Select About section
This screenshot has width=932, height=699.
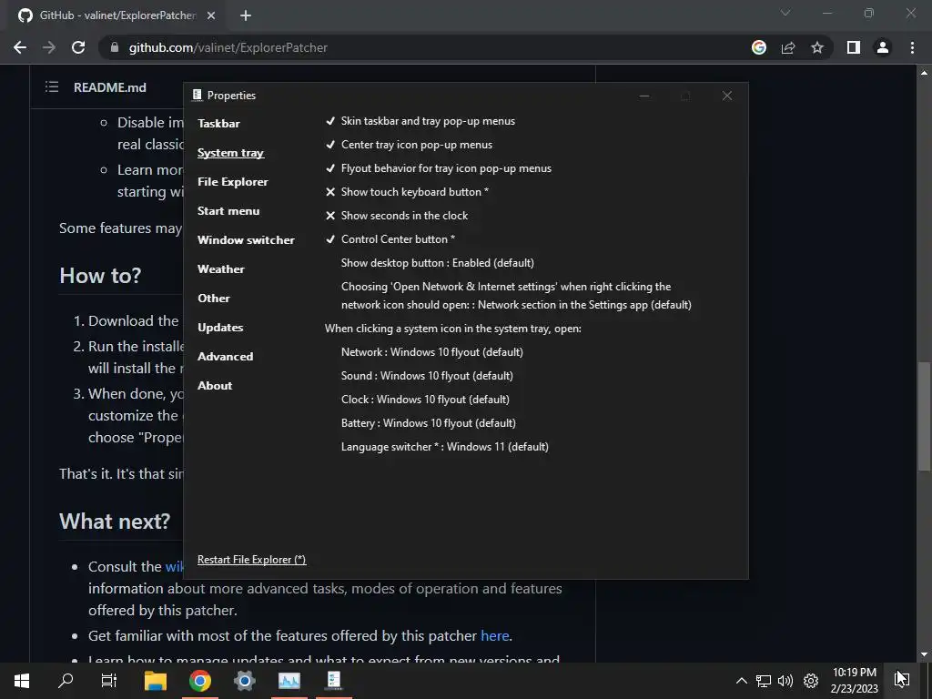tap(215, 386)
